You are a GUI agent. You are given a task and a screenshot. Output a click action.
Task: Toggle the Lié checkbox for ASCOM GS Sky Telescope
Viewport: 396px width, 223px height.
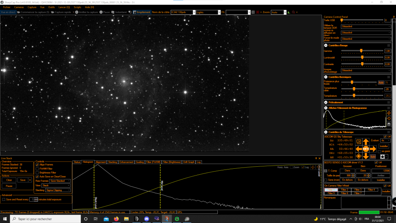[385, 137]
